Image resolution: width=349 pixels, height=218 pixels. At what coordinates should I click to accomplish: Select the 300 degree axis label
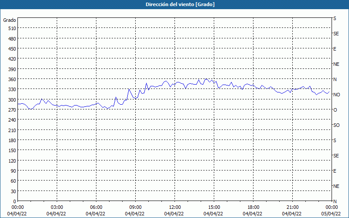point(12,100)
